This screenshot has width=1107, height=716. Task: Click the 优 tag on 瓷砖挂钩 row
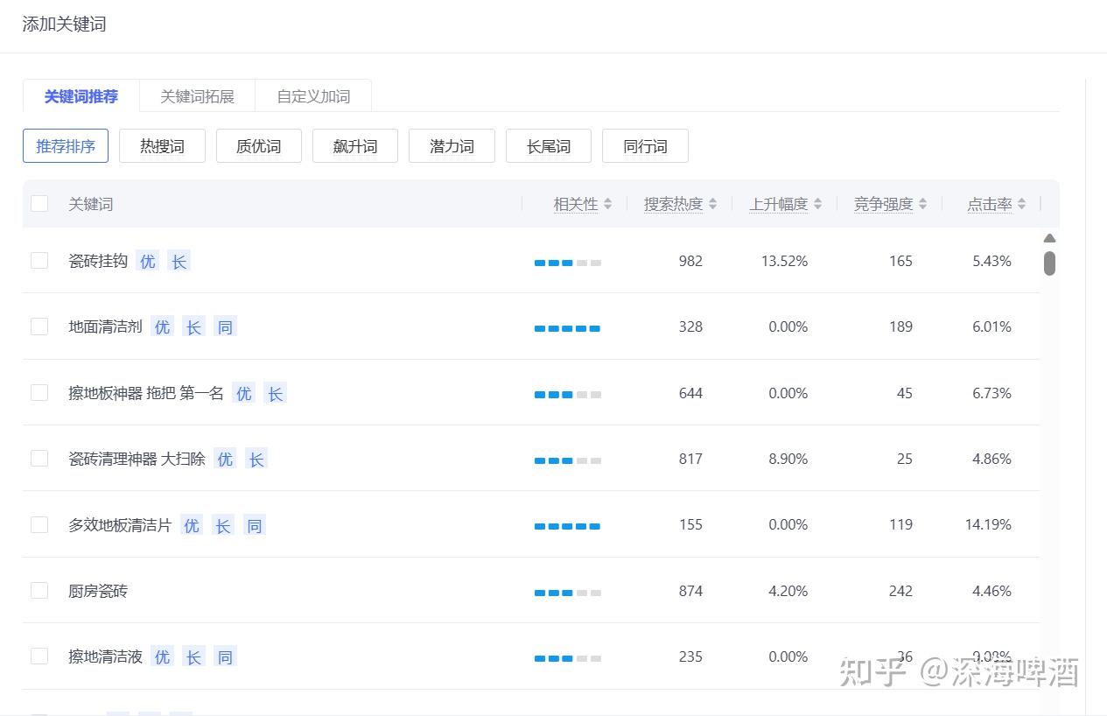[148, 261]
